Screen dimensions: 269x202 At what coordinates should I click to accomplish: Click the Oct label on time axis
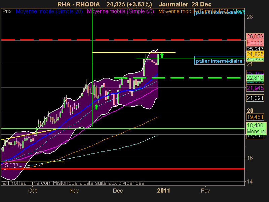(x=32, y=191)
